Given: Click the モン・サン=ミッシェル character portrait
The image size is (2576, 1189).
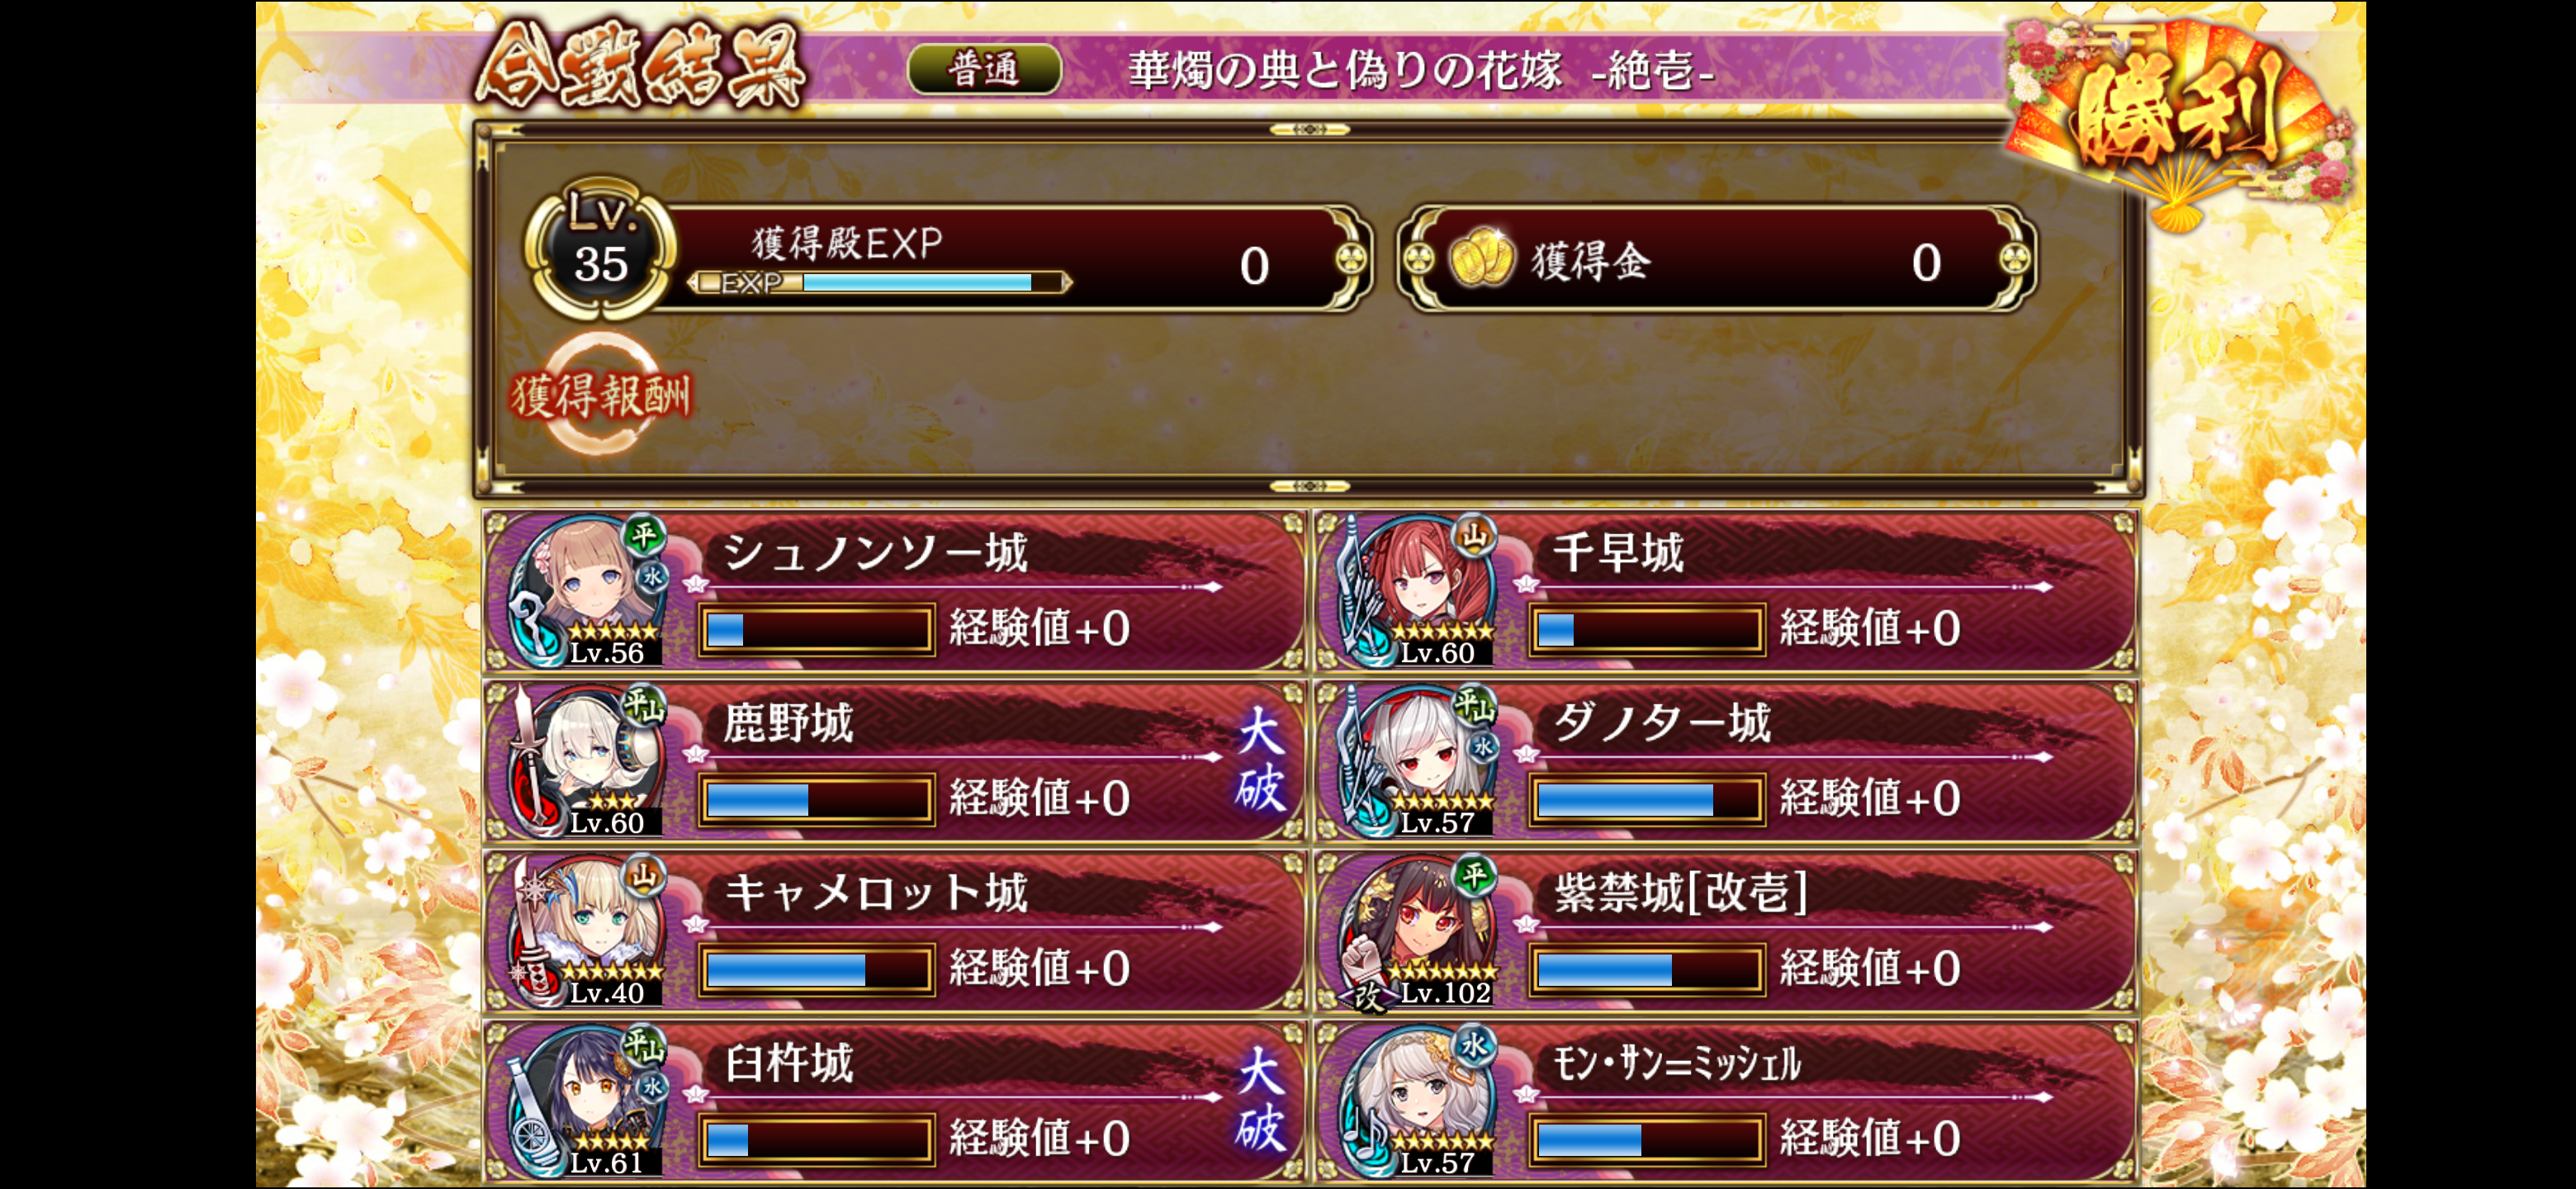Looking at the screenshot, I should [x=1417, y=1101].
